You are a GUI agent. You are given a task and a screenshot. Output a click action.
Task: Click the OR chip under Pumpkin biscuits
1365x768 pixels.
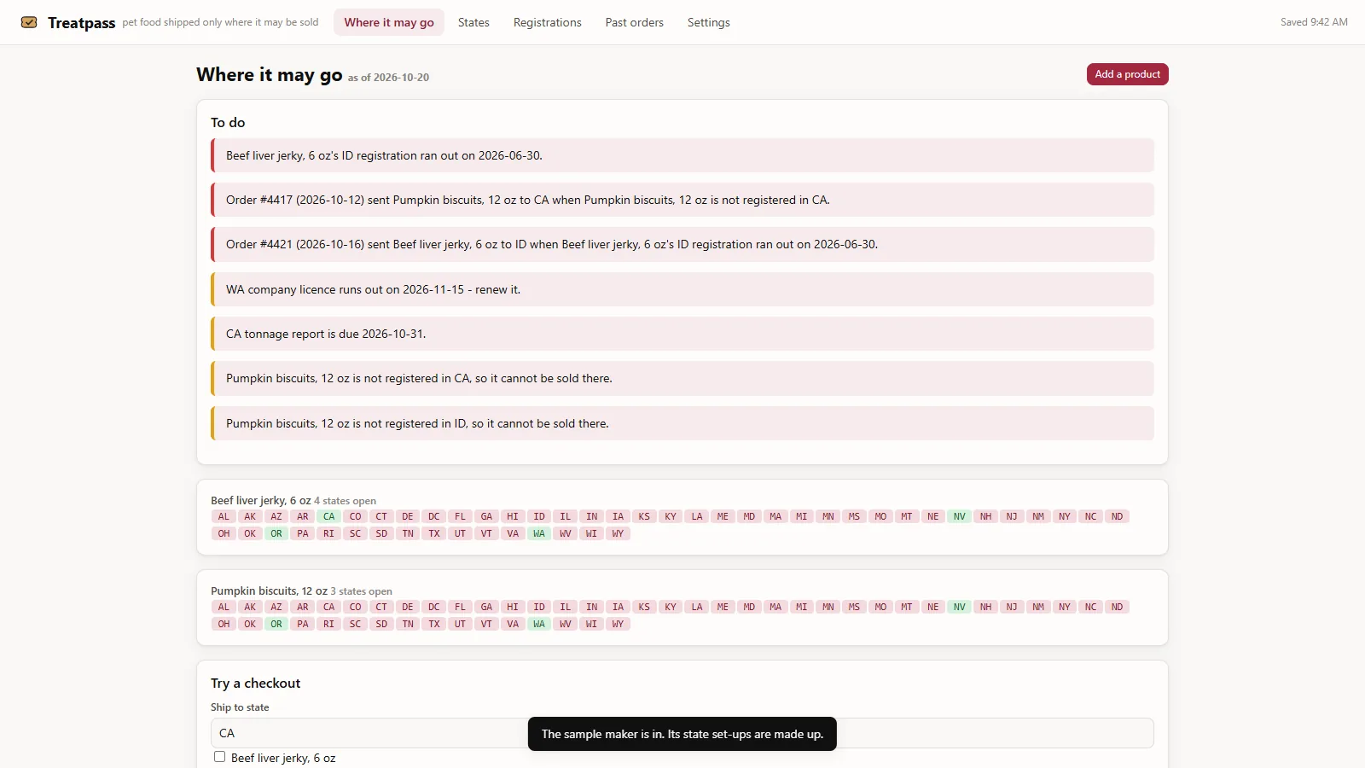[276, 624]
